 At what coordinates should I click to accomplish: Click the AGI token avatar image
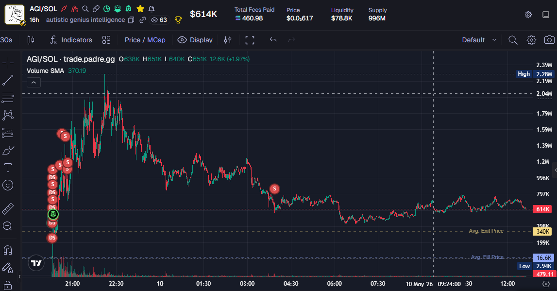[15, 15]
